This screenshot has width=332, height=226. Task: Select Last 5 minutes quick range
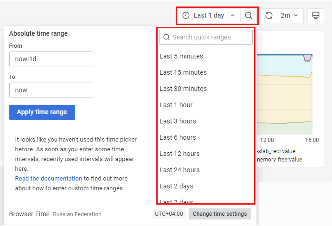[181, 56]
